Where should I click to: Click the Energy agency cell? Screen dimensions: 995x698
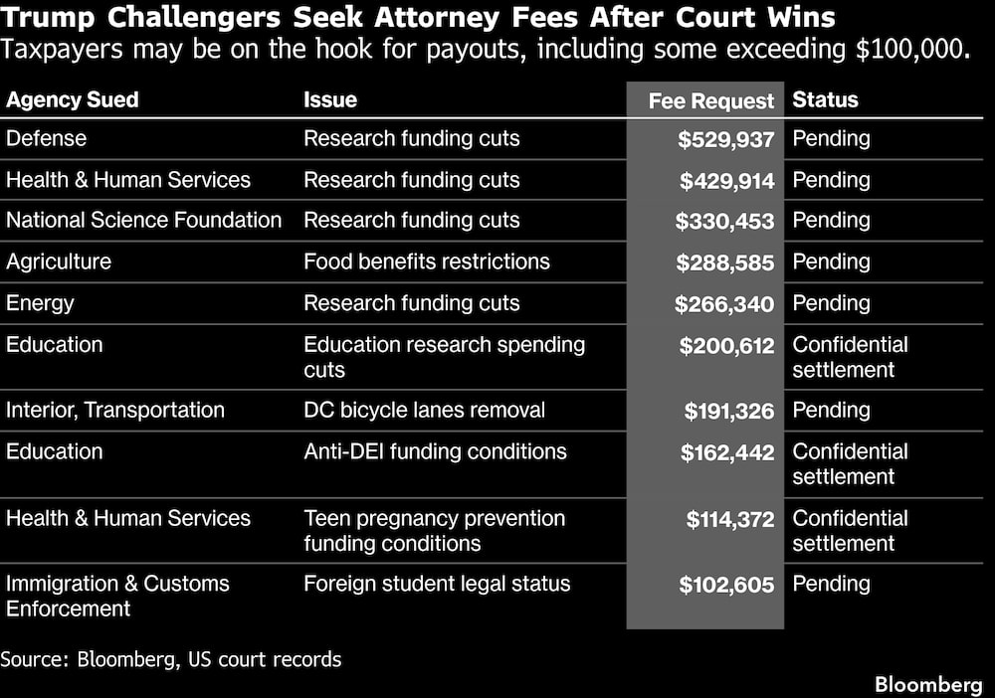[x=40, y=303]
